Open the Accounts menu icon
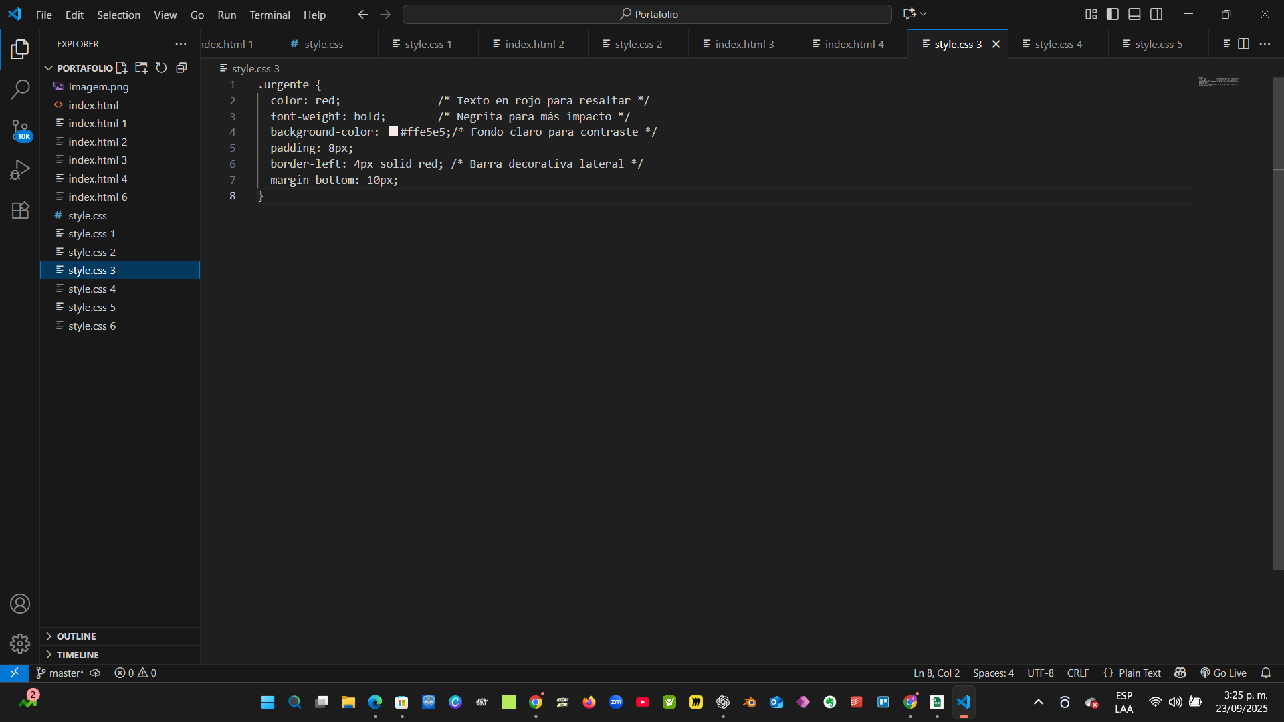This screenshot has height=722, width=1284. [20, 604]
